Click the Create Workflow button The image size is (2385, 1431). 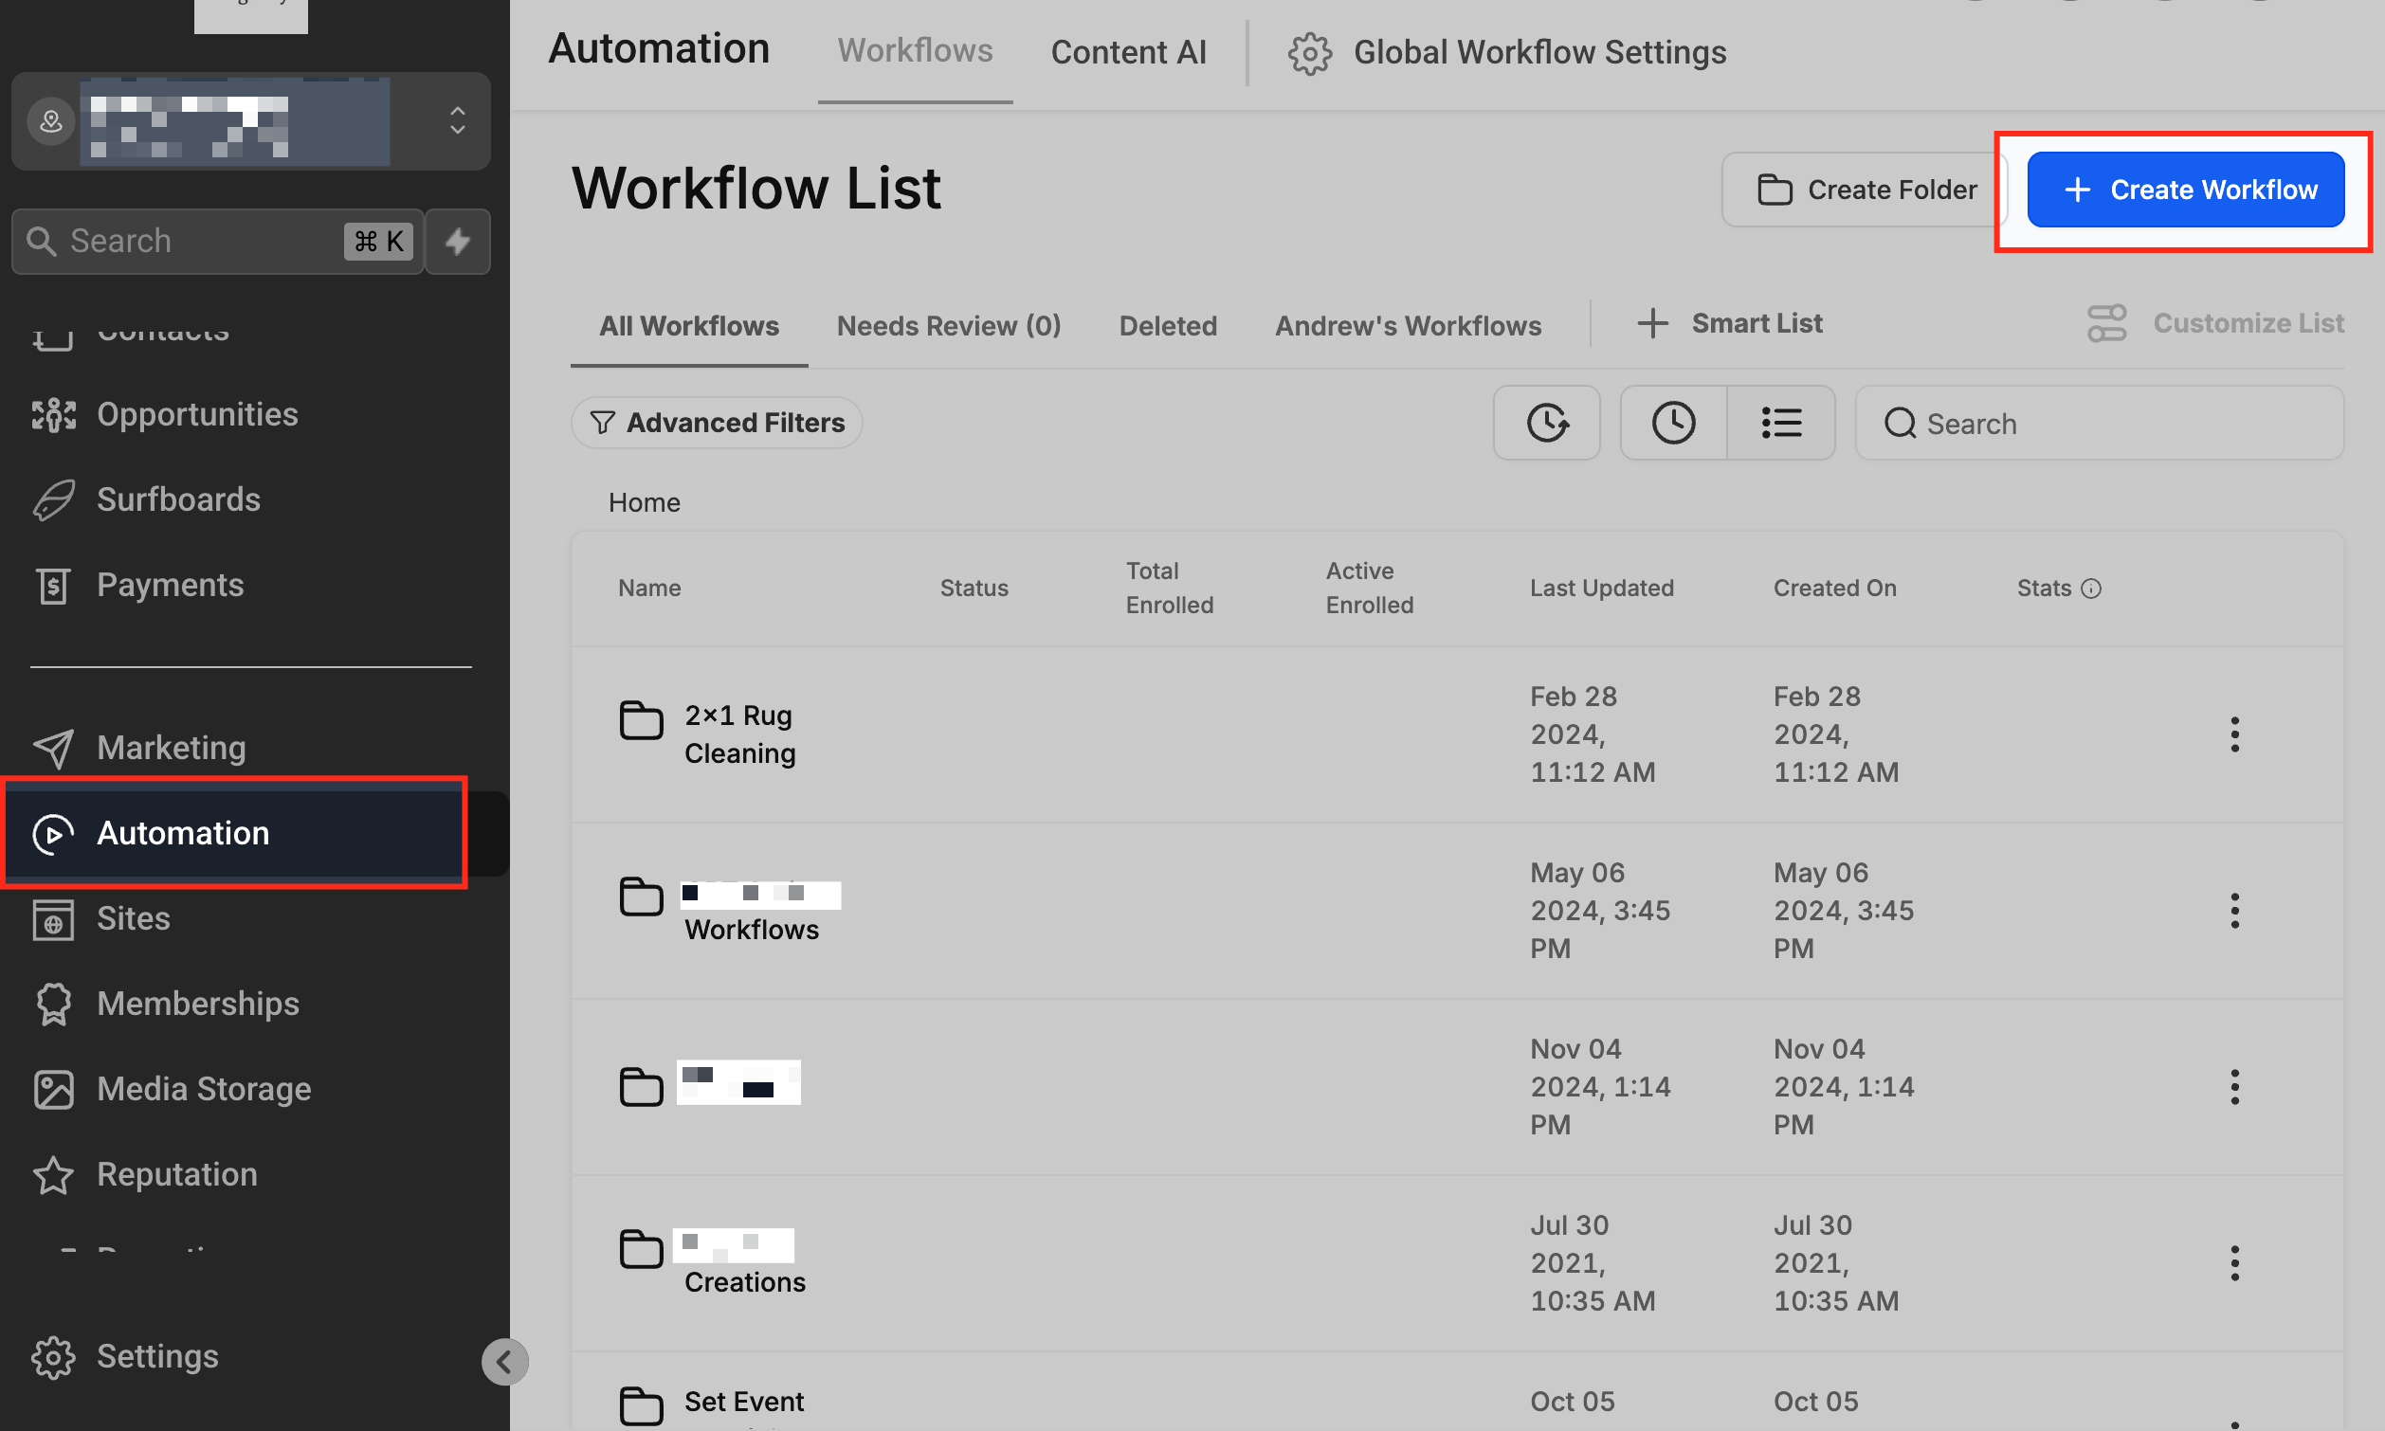pyautogui.click(x=2184, y=190)
